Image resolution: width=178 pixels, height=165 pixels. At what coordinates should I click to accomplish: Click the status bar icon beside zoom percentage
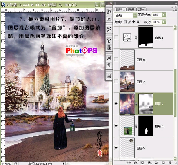point(16,164)
